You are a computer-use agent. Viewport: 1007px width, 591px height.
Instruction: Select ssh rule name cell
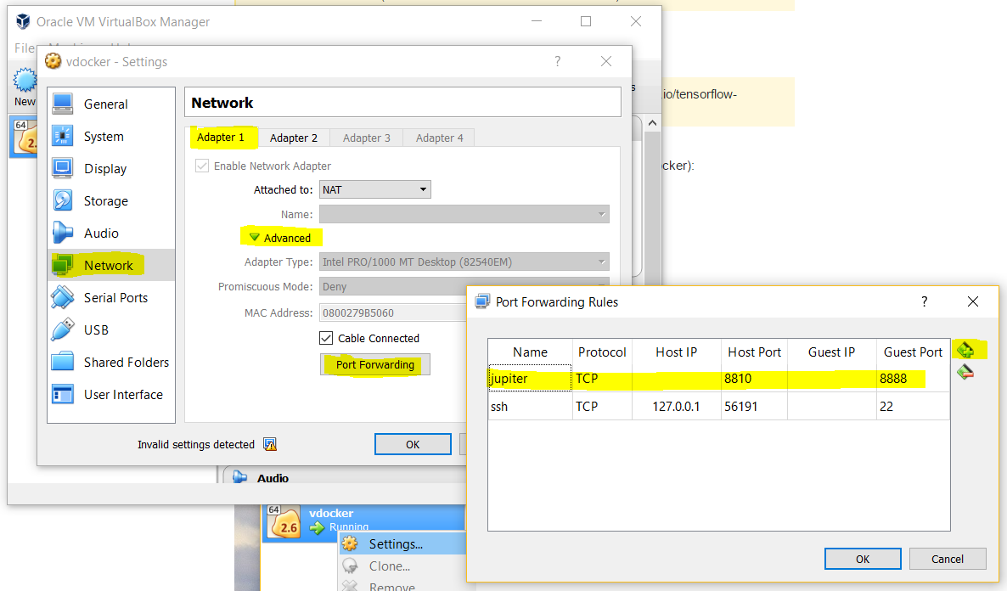pos(530,406)
